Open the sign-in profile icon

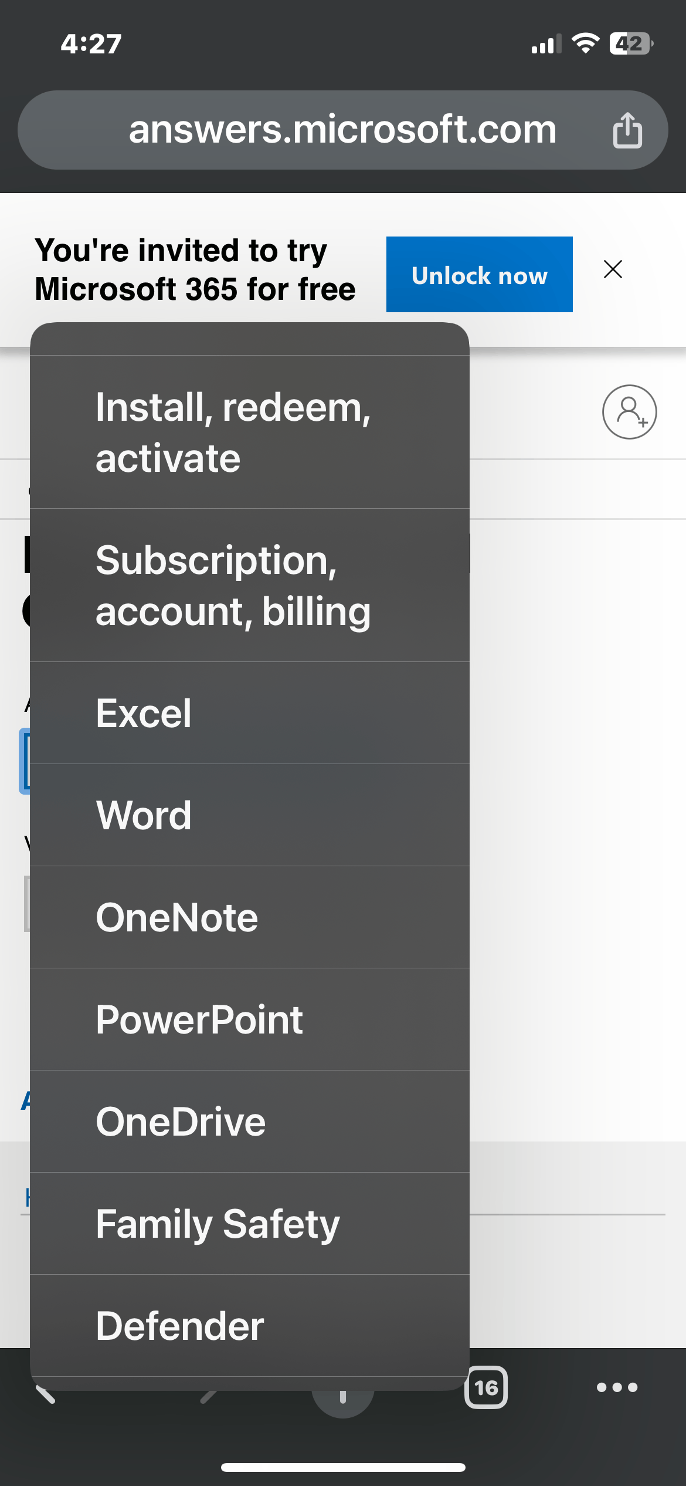click(629, 411)
